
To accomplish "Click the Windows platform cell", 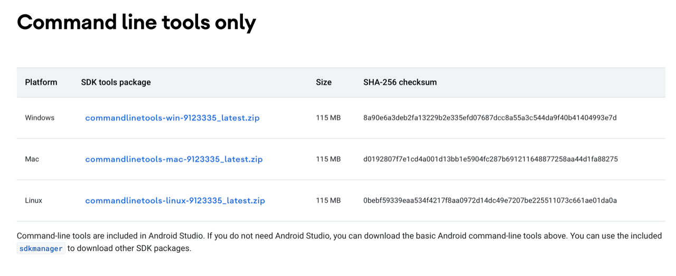I will (40, 118).
